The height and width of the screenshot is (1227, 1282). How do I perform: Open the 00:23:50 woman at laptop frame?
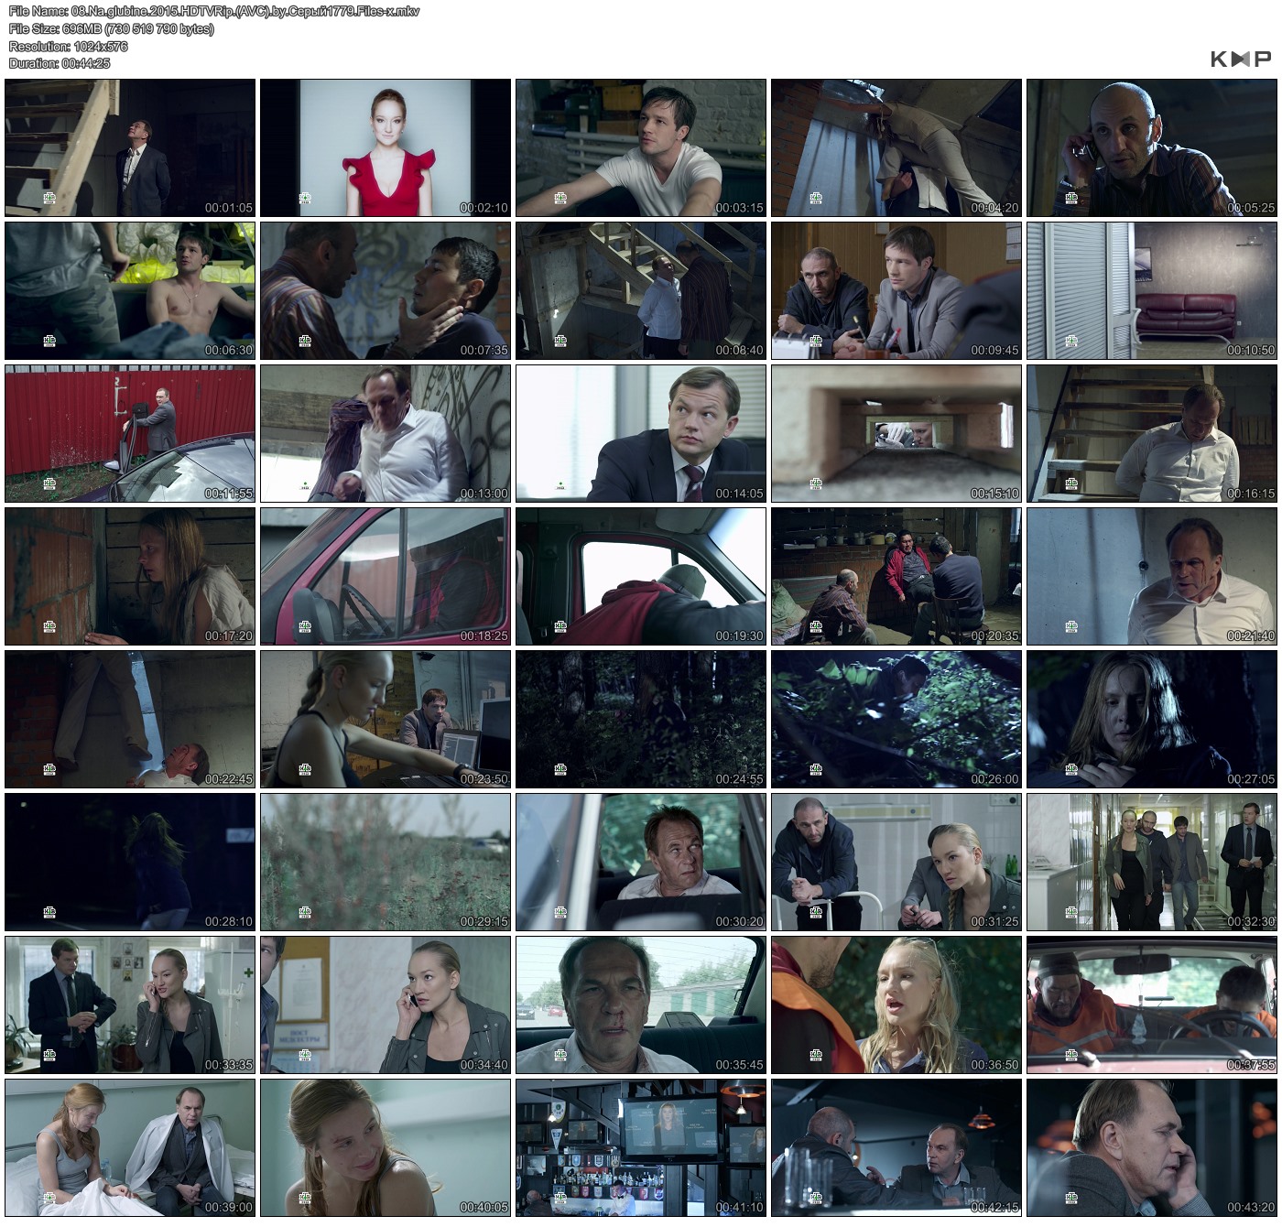point(386,719)
